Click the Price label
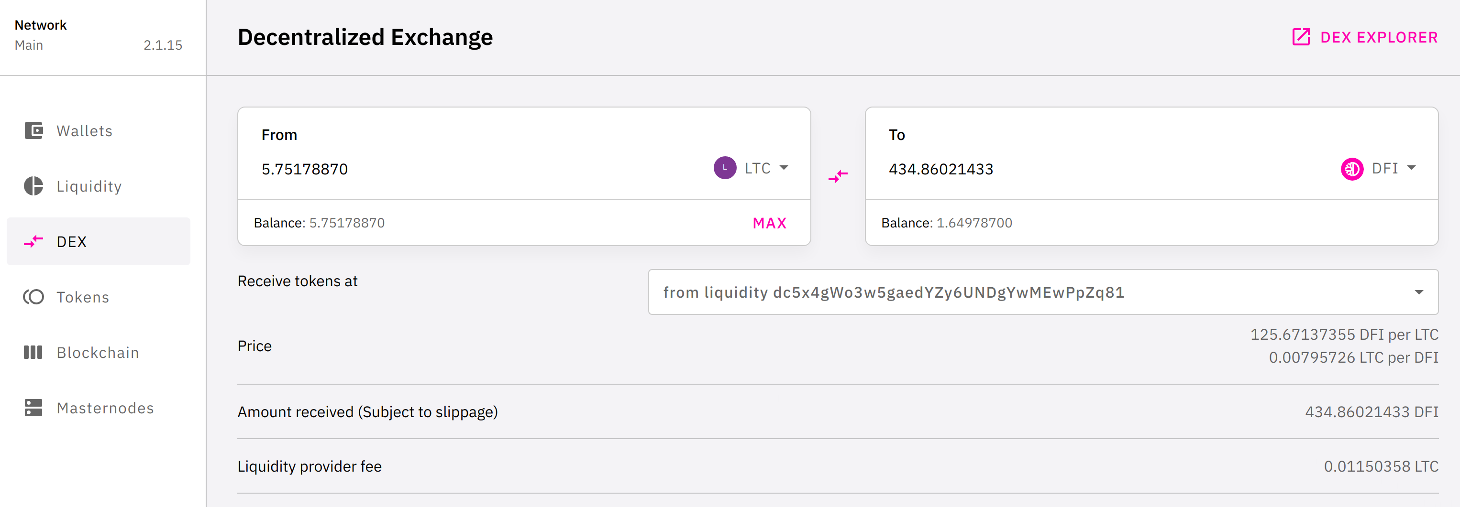The height and width of the screenshot is (507, 1460). point(254,346)
